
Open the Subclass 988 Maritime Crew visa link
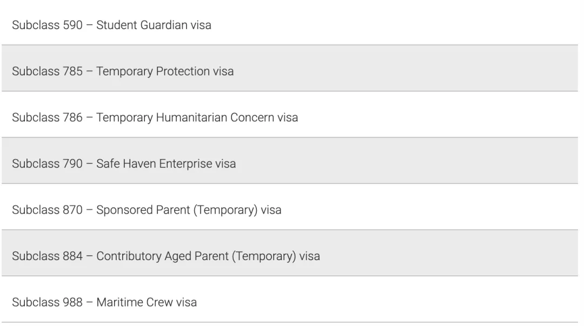click(x=104, y=302)
